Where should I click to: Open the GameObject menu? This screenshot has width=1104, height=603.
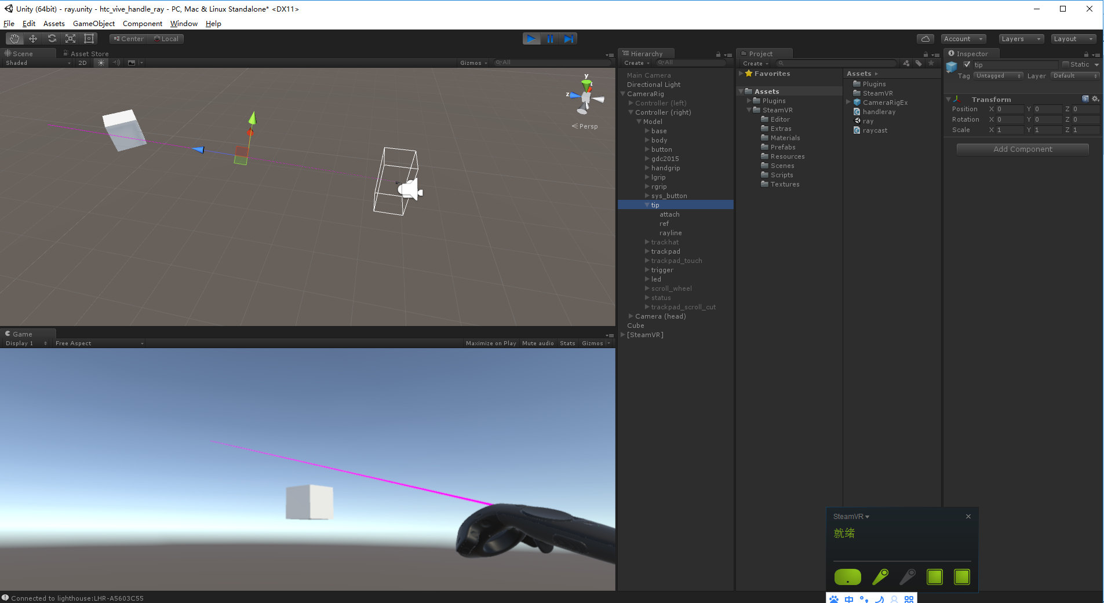pyautogui.click(x=93, y=24)
